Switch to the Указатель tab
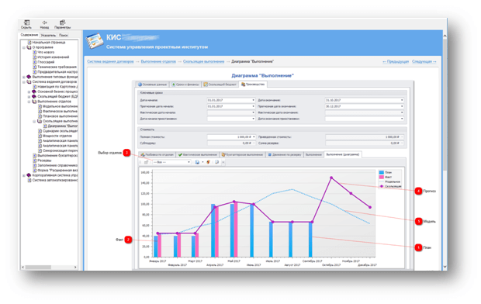Screen dimensions: 481x304 click(x=48, y=35)
